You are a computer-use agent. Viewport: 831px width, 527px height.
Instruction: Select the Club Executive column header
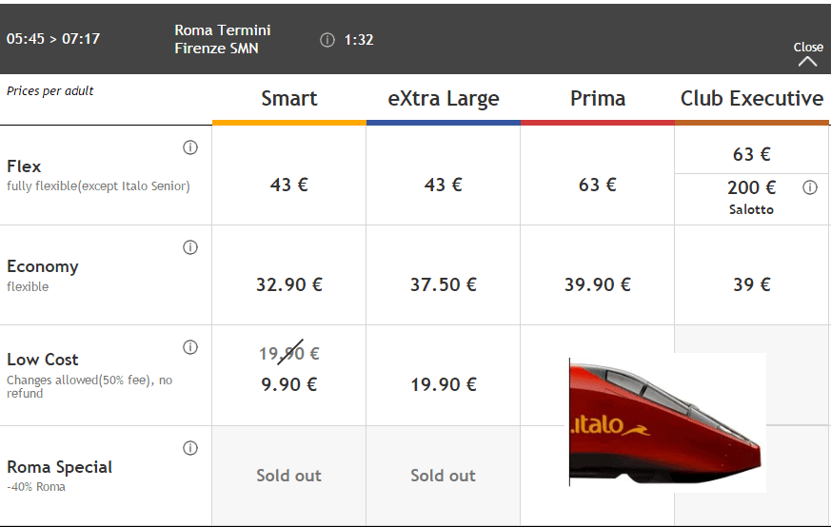point(752,99)
